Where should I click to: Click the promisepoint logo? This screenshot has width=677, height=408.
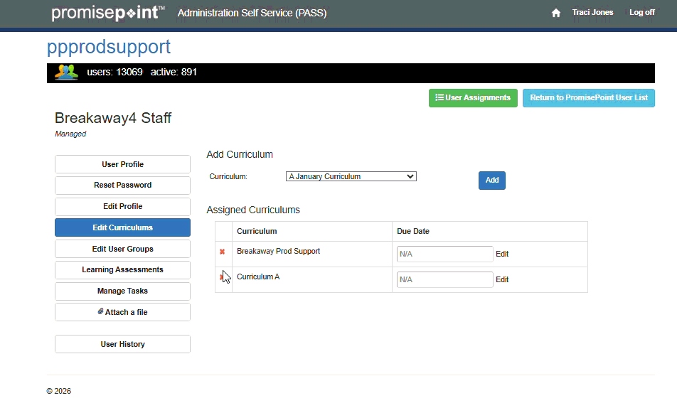[108, 13]
